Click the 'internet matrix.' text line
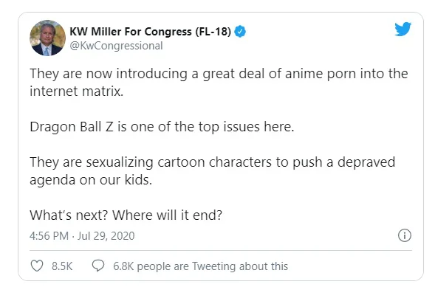The image size is (435, 287). [77, 91]
